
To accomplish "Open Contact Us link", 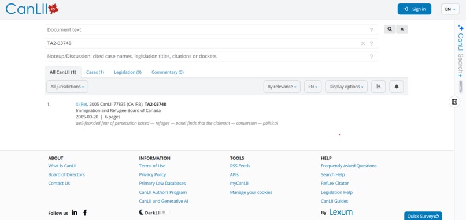I will [59, 184].
